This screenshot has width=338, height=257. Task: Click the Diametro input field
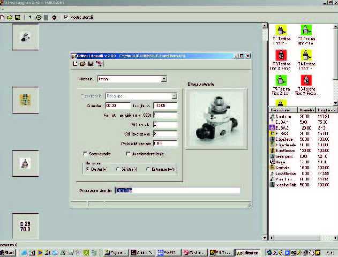118,105
